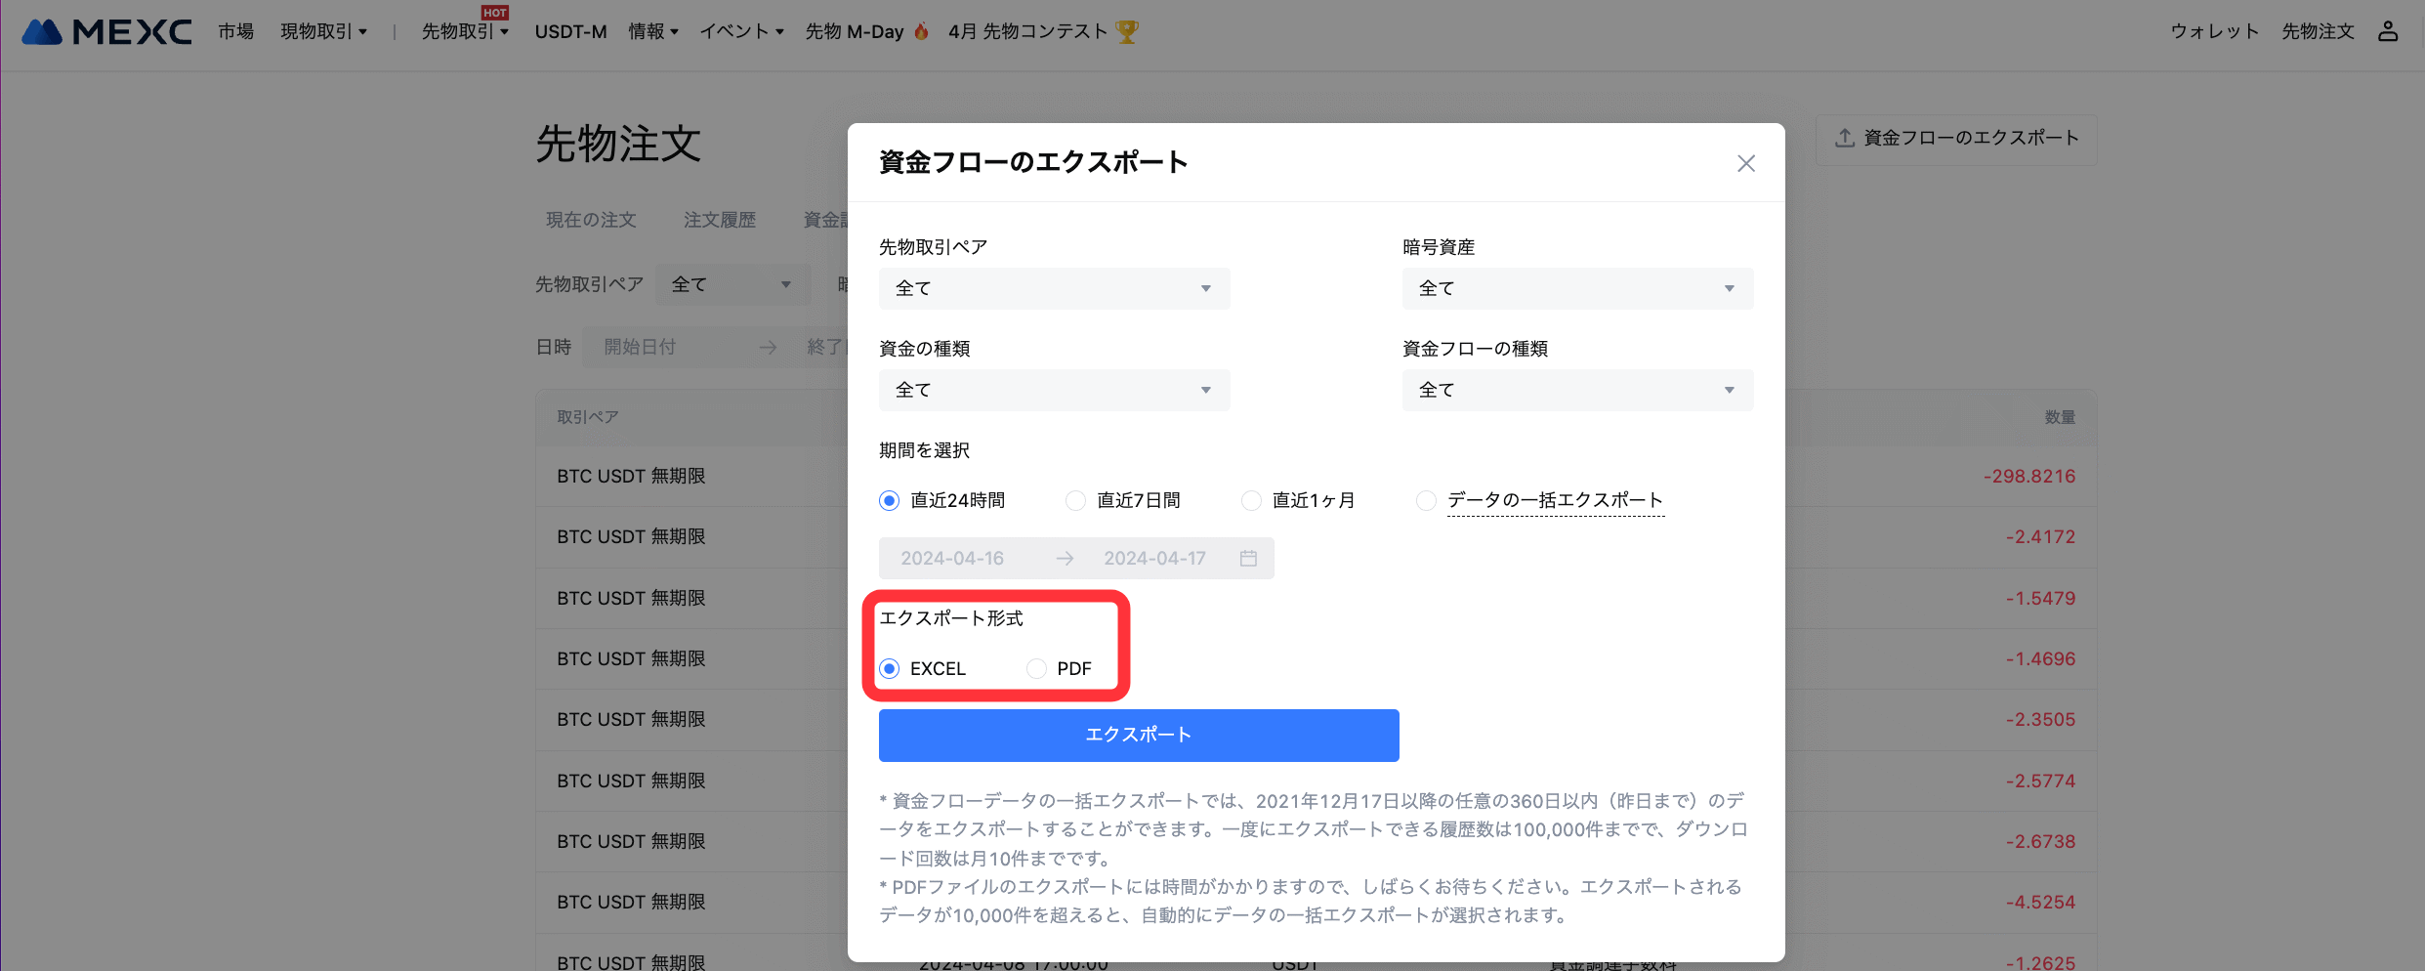Viewport: 2425px width, 971px height.
Task: Open the user profile icon
Action: tap(2387, 31)
